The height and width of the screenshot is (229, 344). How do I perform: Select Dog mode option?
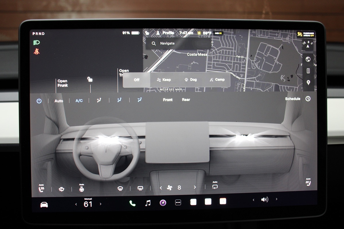(x=191, y=80)
